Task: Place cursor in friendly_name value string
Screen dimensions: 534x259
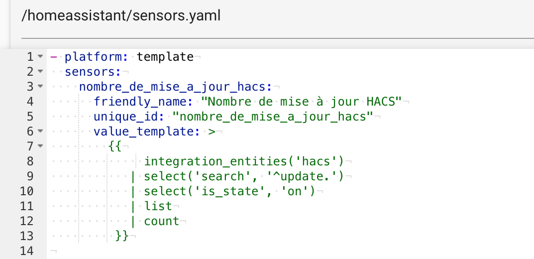Action: click(x=302, y=102)
